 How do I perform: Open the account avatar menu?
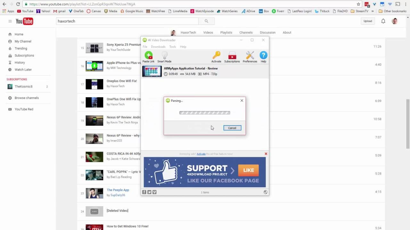coord(395,21)
